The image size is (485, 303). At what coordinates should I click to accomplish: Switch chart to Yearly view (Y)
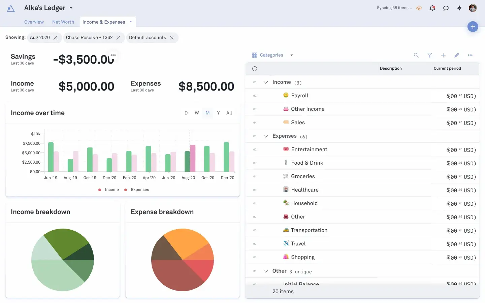[x=218, y=113]
